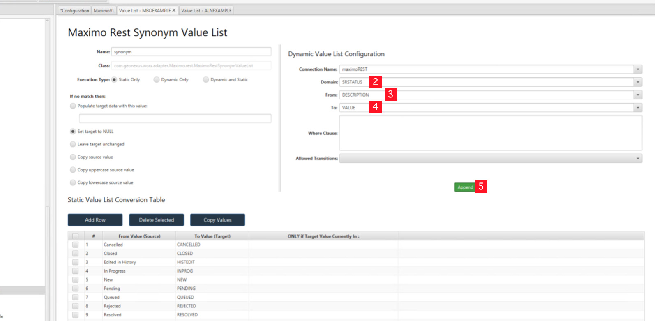Click the populate target value text box
The image size is (655, 321).
pyautogui.click(x=175, y=118)
